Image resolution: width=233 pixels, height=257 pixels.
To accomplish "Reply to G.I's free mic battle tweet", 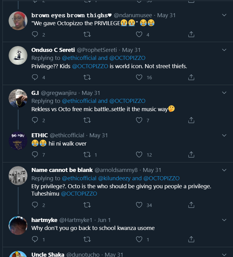I will coord(35,120).
